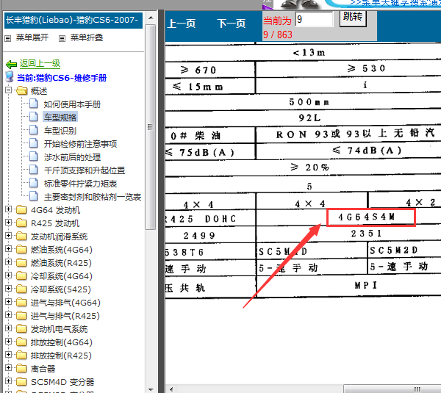The width and height of the screenshot is (441, 393).
Task: Expand the 发动机润滑系统 node
Action: tap(8, 236)
